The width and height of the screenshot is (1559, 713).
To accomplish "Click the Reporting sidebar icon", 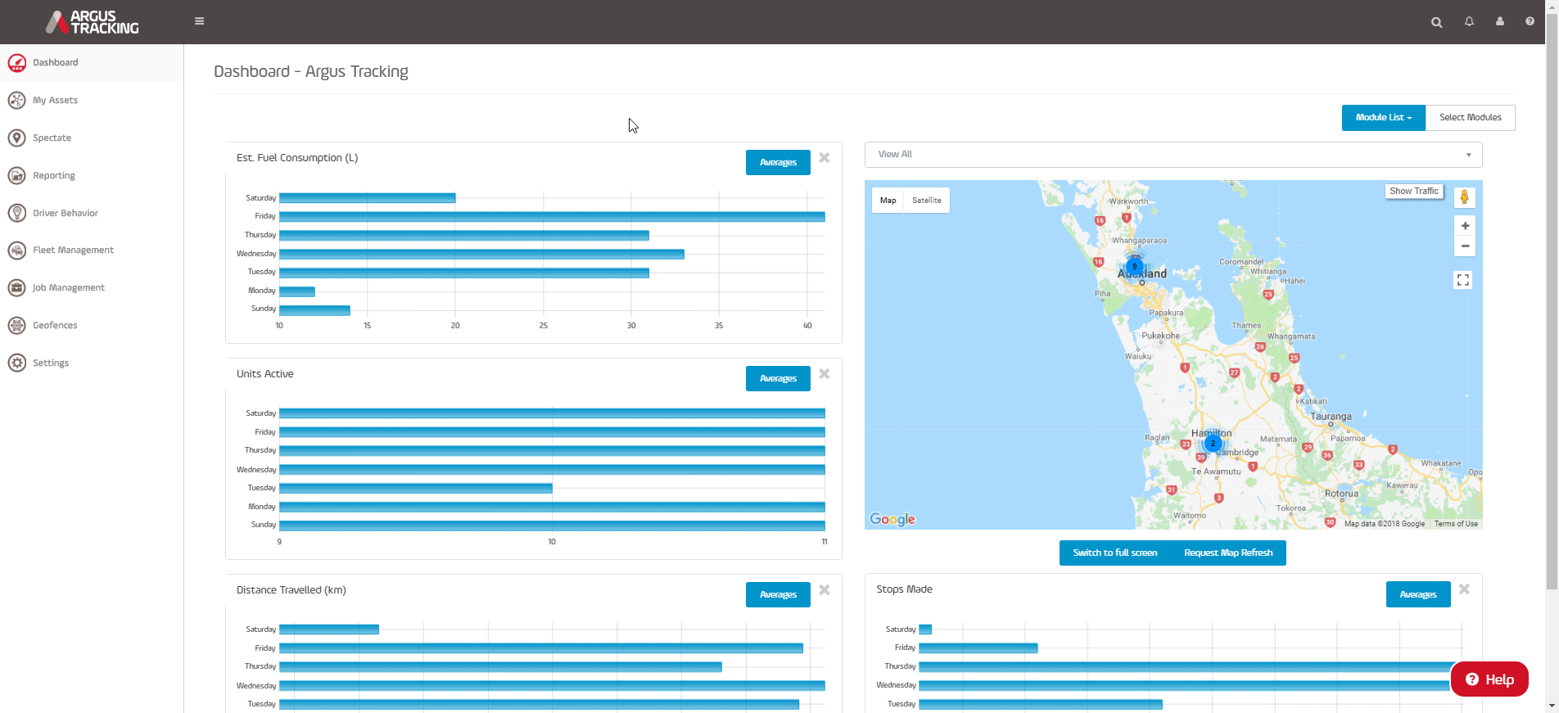I will [x=16, y=175].
